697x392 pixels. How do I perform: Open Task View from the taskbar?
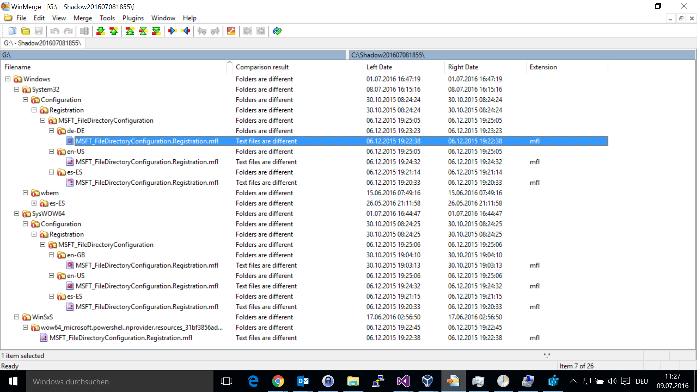tap(227, 381)
